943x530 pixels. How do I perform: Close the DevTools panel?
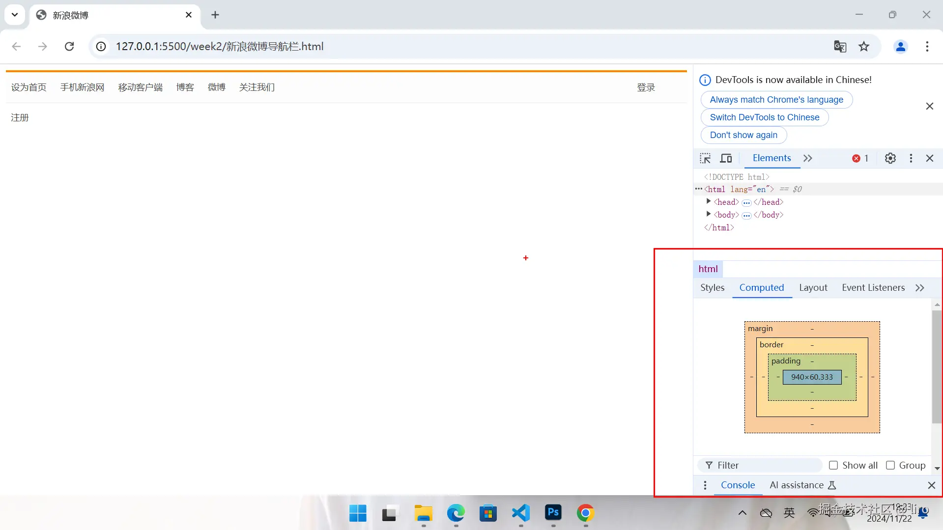pos(929,158)
